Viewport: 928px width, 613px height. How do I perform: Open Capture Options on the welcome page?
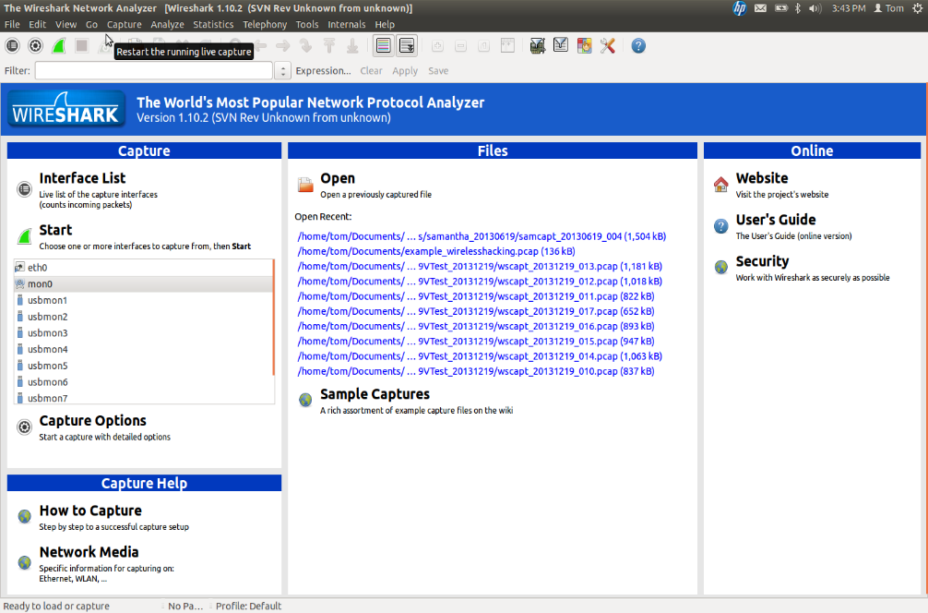[x=92, y=420]
